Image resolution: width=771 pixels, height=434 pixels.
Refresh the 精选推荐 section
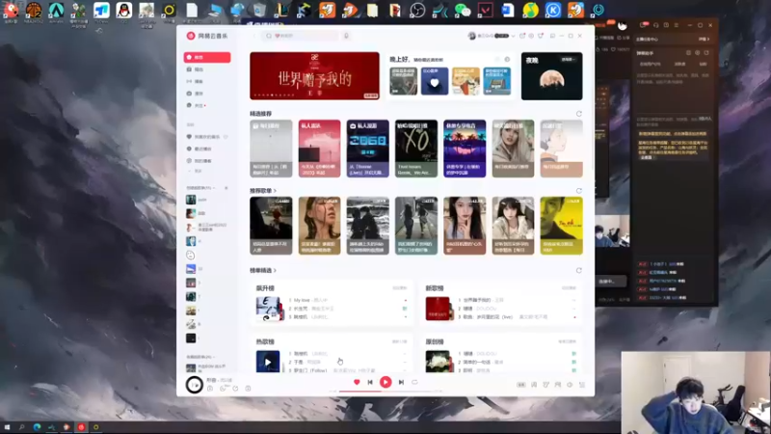coord(579,114)
